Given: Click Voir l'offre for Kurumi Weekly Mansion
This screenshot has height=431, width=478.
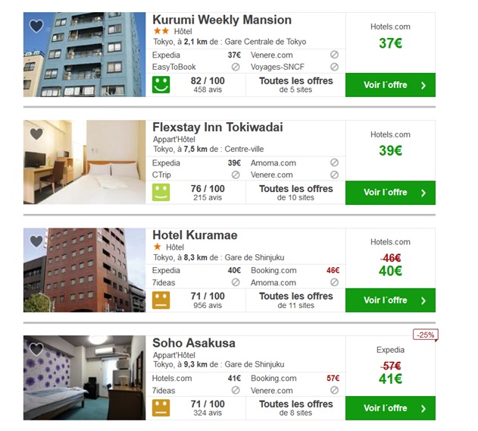Looking at the screenshot, I should tap(390, 85).
